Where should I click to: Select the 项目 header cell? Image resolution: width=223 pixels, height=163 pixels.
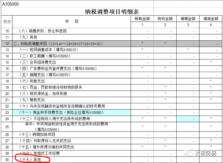point(72,22)
